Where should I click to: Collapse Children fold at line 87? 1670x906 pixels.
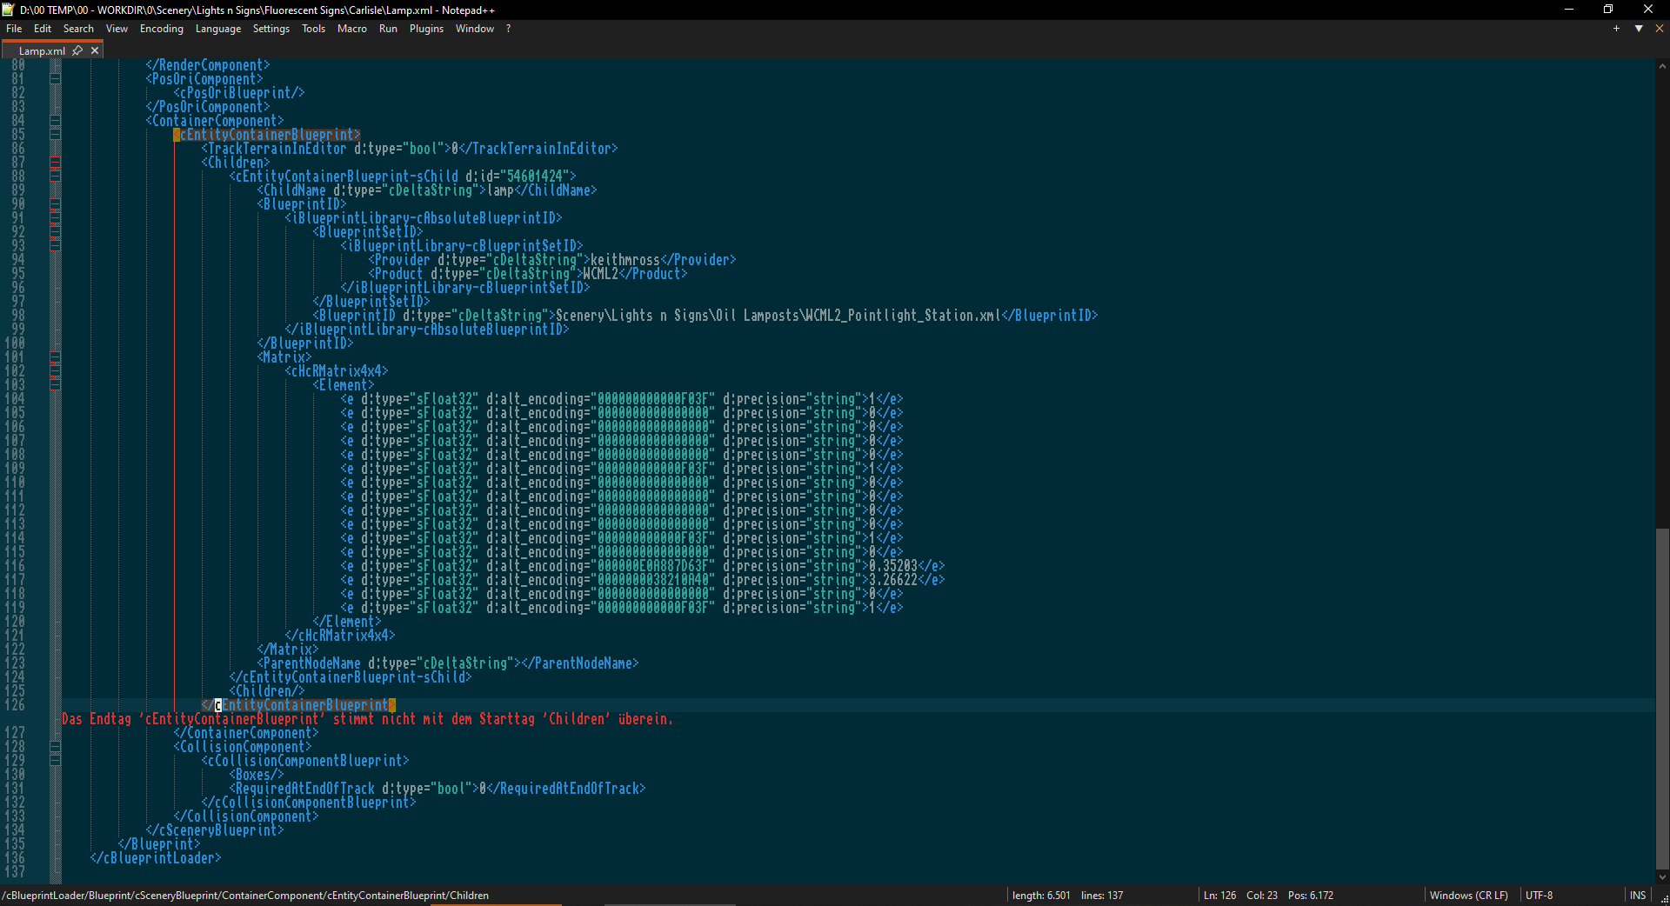[x=56, y=163]
